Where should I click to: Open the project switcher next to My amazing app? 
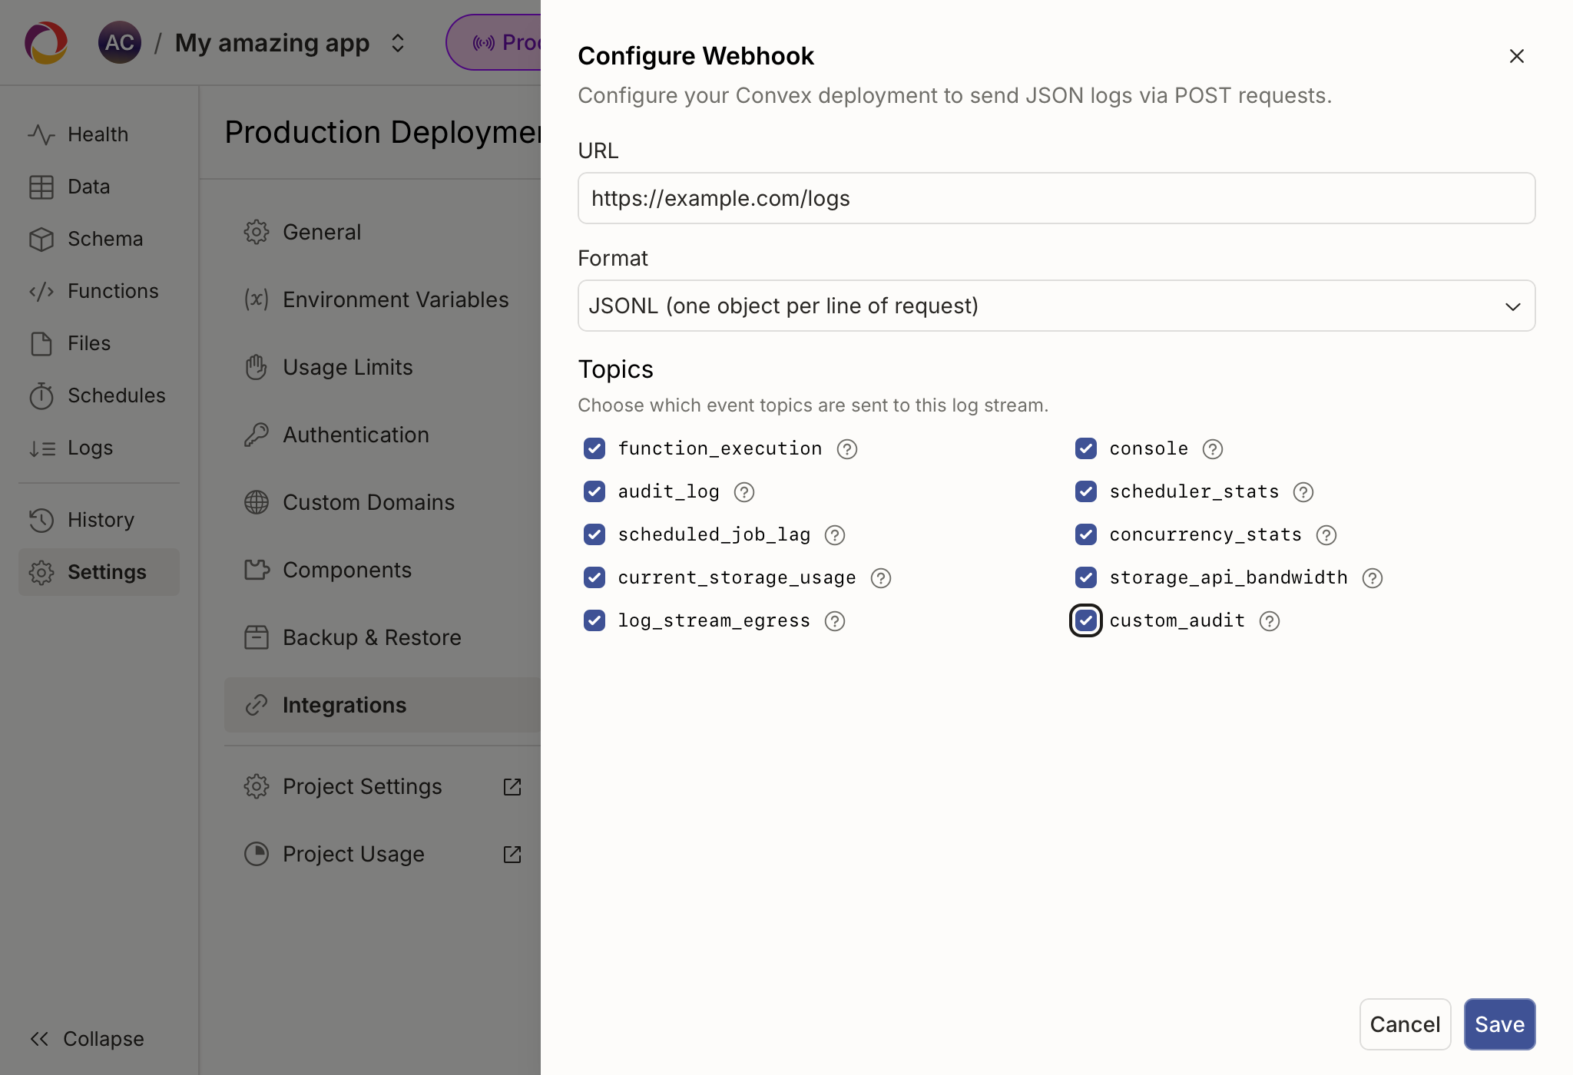tap(397, 43)
